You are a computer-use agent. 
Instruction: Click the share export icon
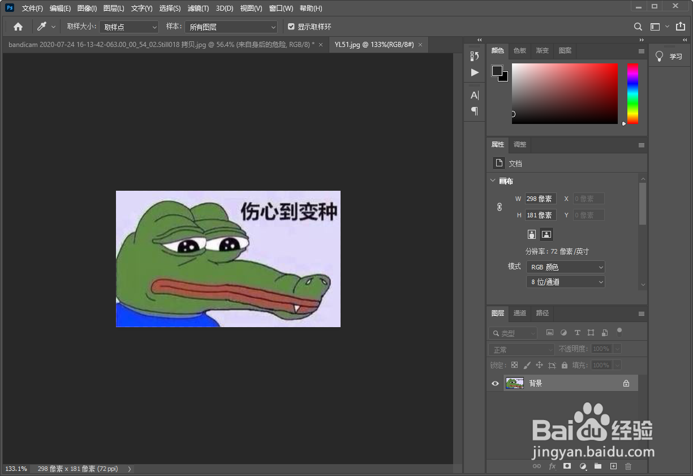pos(680,27)
